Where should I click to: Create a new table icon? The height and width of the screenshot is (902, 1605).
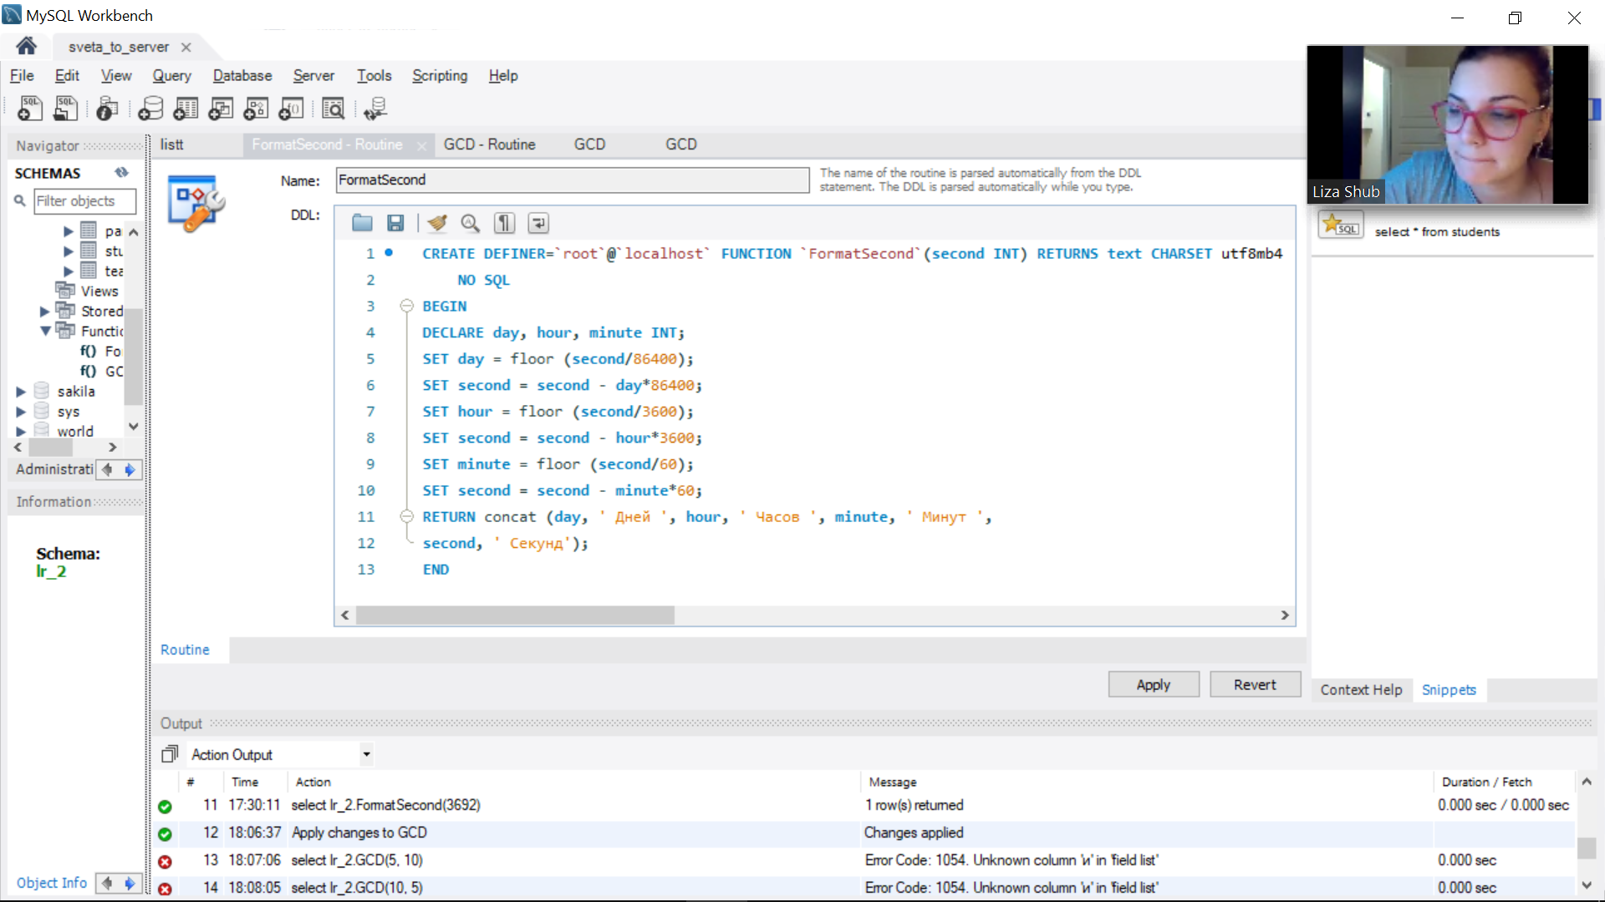(186, 108)
